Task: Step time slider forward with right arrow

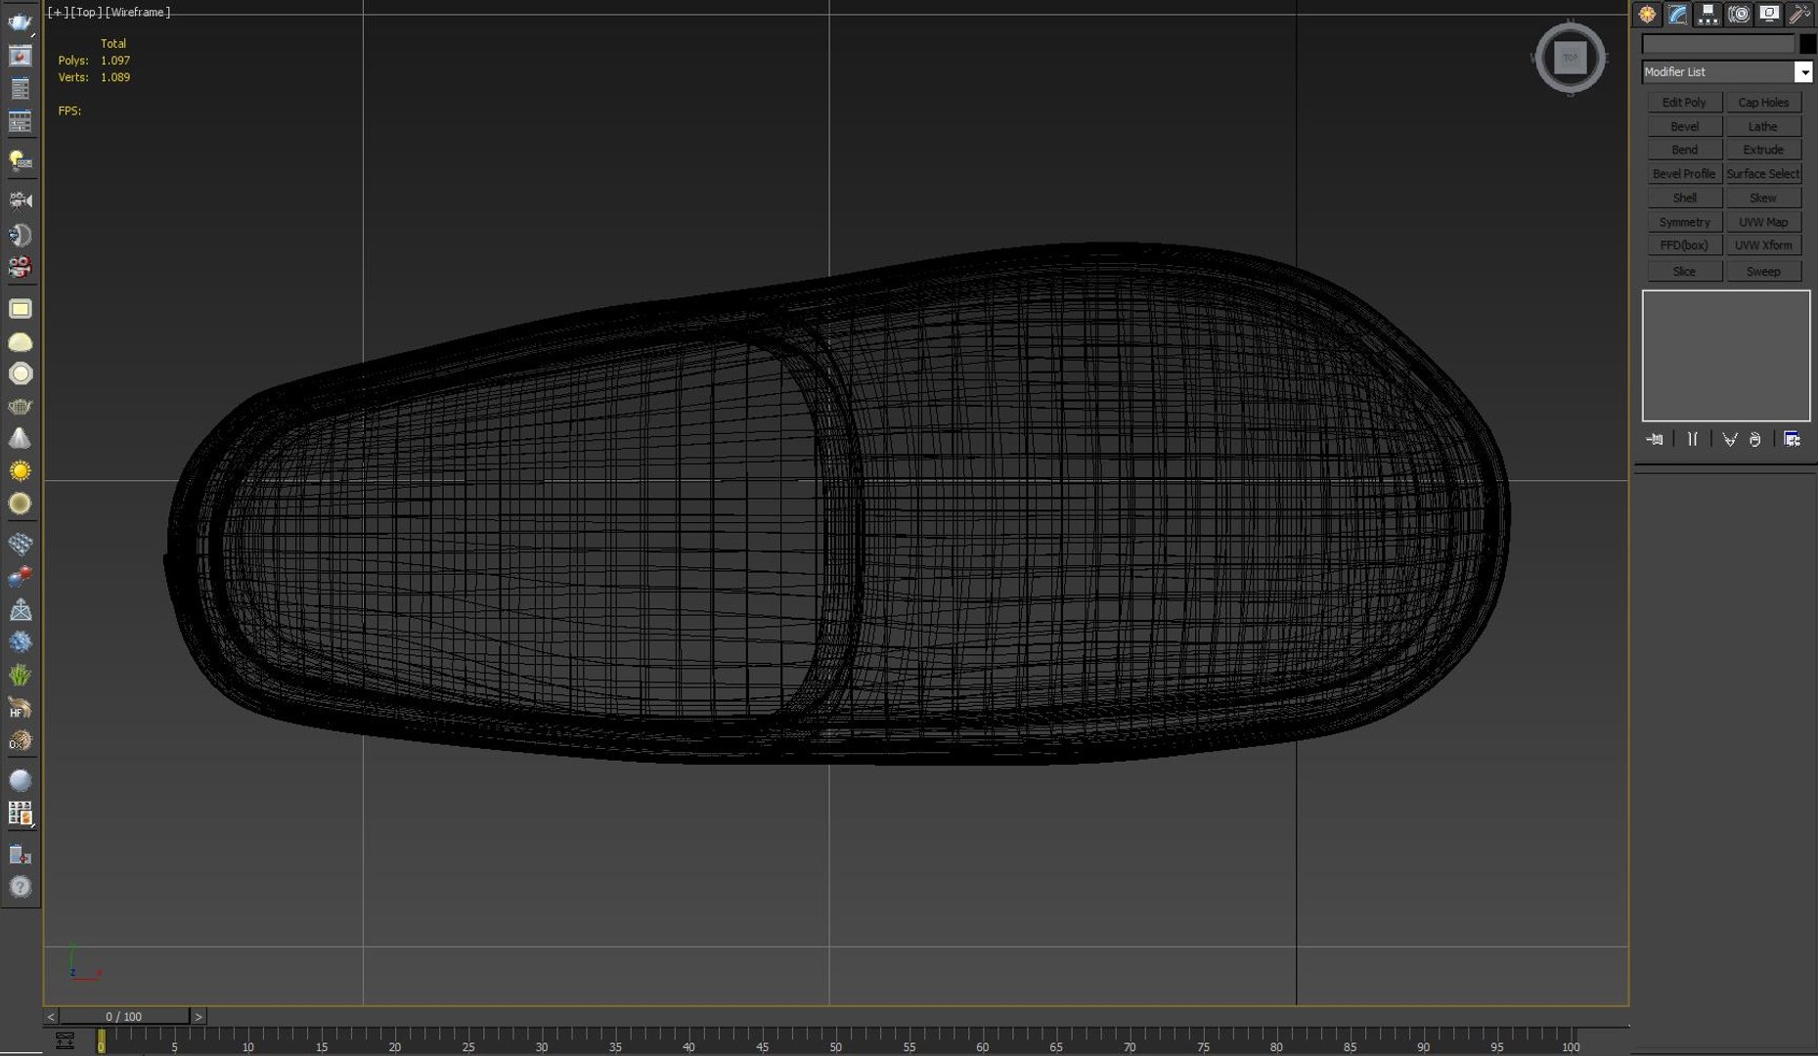Action: click(x=199, y=1017)
